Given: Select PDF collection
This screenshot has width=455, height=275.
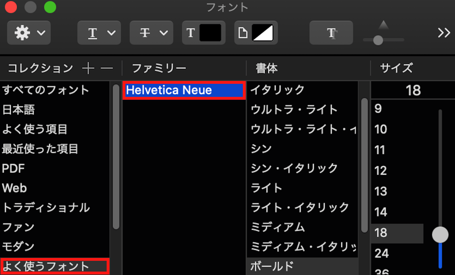Looking at the screenshot, I should click(55, 168).
